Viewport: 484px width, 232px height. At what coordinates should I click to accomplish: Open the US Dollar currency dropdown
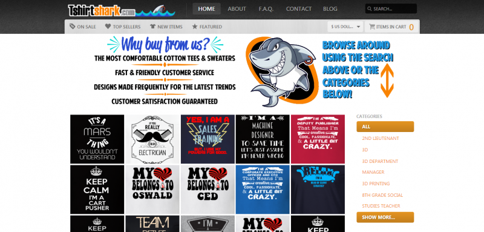(x=345, y=27)
